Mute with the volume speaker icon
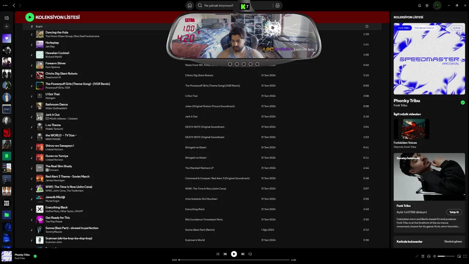The image size is (469, 264). (x=435, y=256)
